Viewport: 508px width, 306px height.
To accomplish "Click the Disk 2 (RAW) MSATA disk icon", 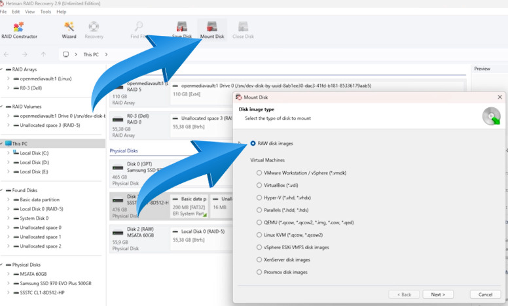I will (x=118, y=233).
